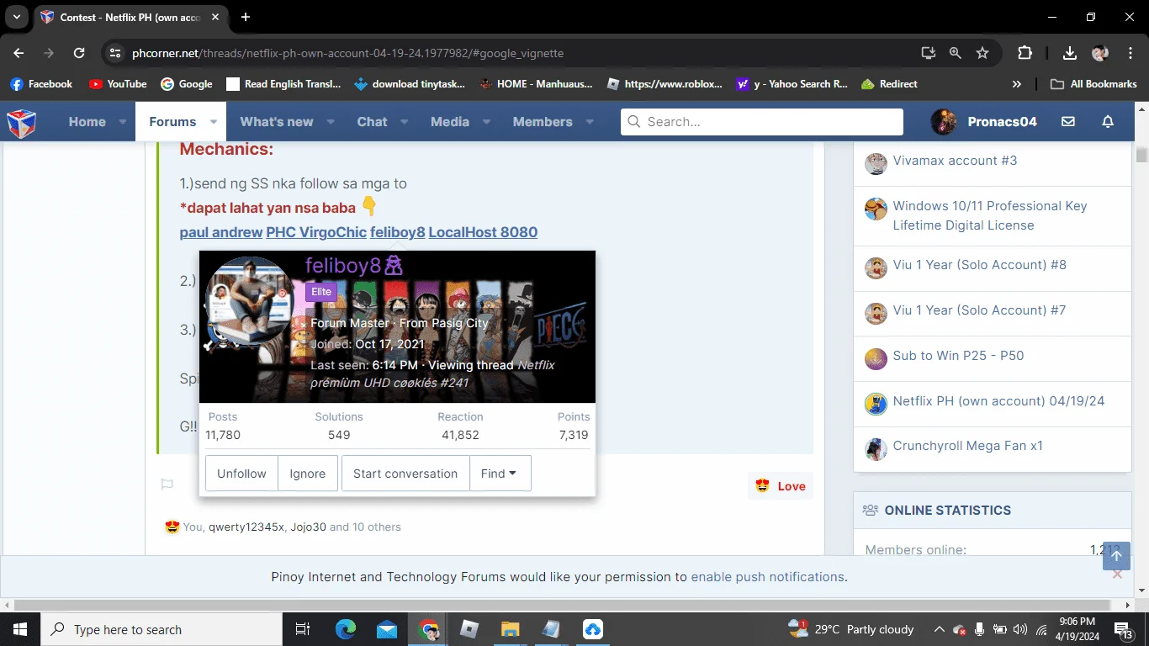Screen dimensions: 1149x646
Task: Expand the Home menu dropdown arrow
Action: point(123,122)
